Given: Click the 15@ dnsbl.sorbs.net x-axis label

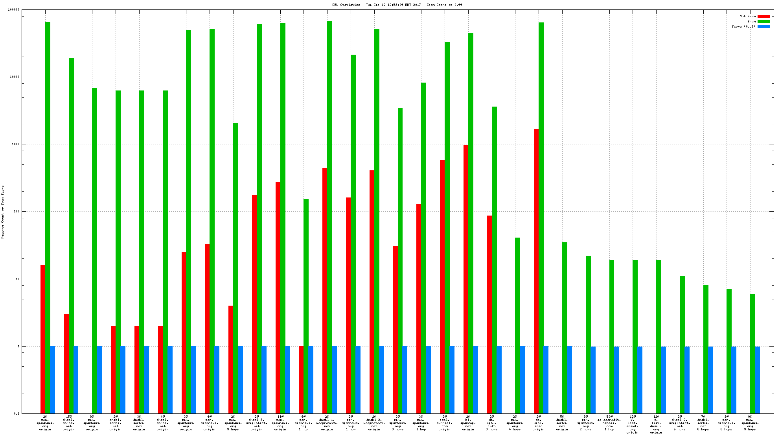Looking at the screenshot, I should click(x=68, y=423).
